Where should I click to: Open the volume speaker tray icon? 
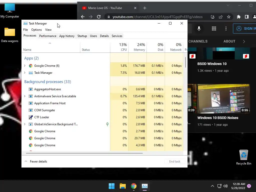225,186
